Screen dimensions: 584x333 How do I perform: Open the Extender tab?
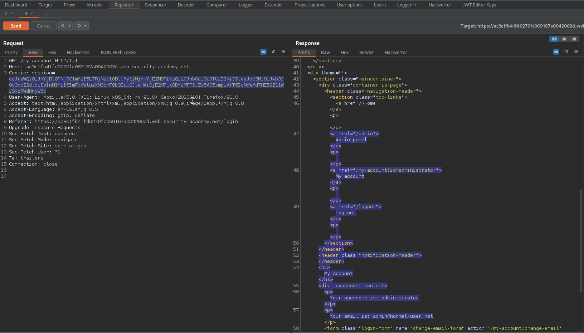point(274,5)
